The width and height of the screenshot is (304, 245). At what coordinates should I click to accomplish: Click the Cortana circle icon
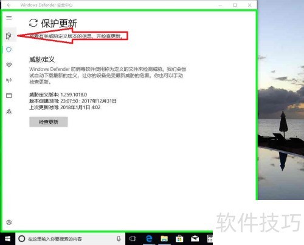point(22,239)
